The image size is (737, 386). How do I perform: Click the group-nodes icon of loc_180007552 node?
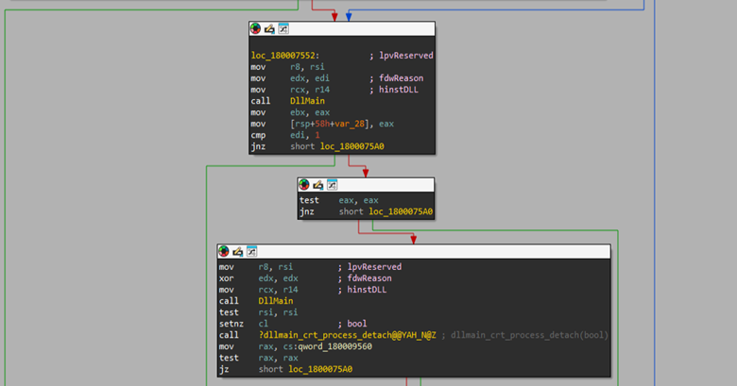(x=282, y=29)
